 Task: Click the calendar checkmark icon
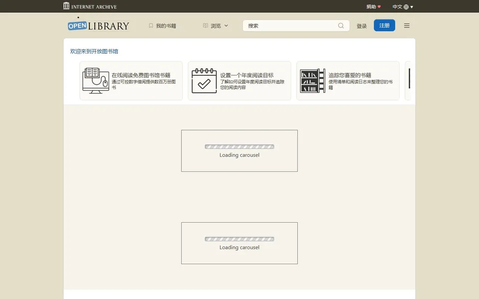tap(204, 81)
